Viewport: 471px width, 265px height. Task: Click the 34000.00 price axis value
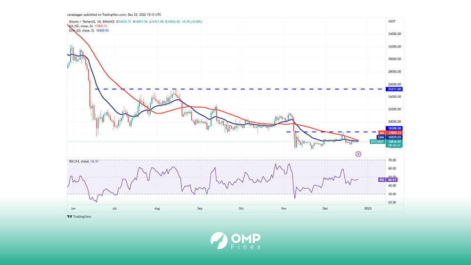pos(394,34)
